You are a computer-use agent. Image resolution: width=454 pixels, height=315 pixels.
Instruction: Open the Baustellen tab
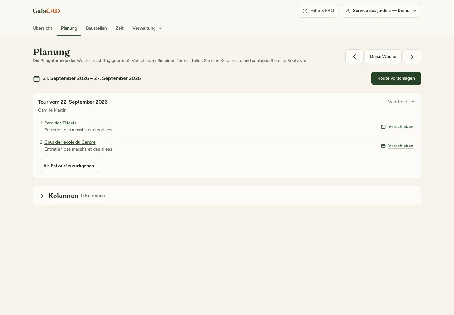tap(96, 28)
